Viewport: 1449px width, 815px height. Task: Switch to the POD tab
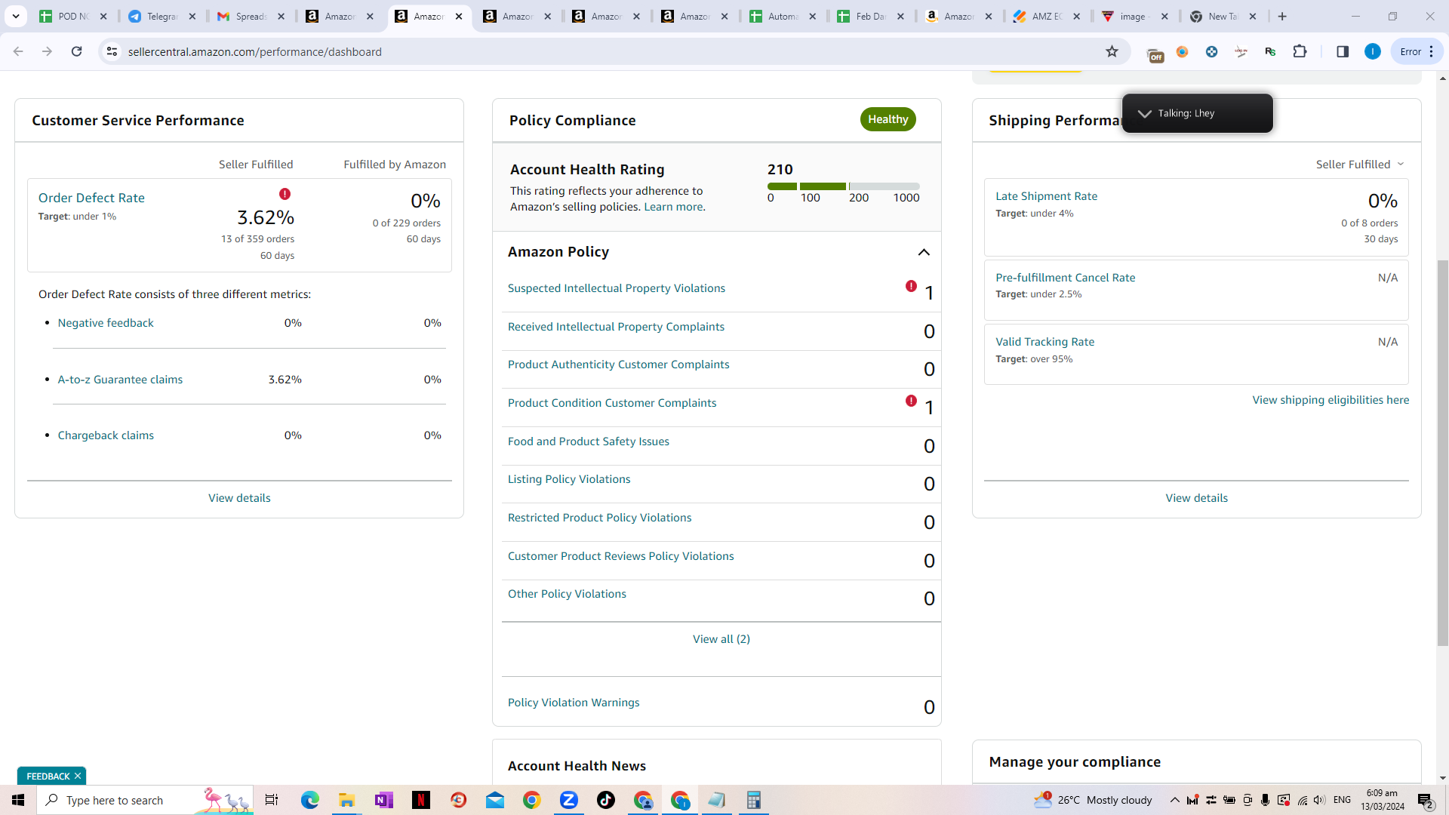tap(74, 16)
